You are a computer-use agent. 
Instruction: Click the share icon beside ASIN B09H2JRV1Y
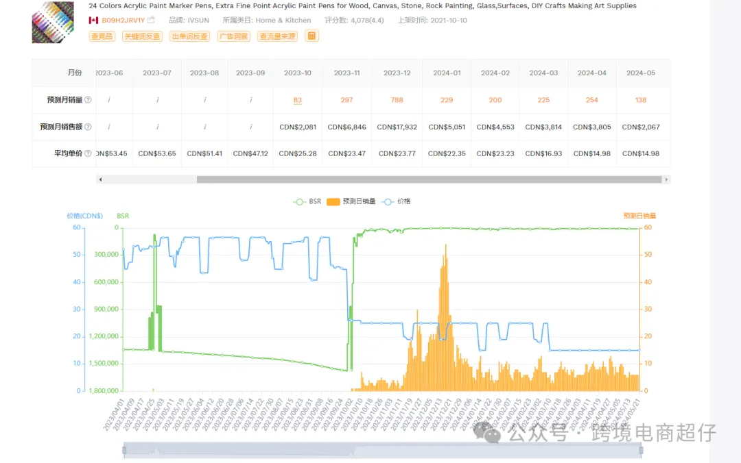click(x=151, y=20)
